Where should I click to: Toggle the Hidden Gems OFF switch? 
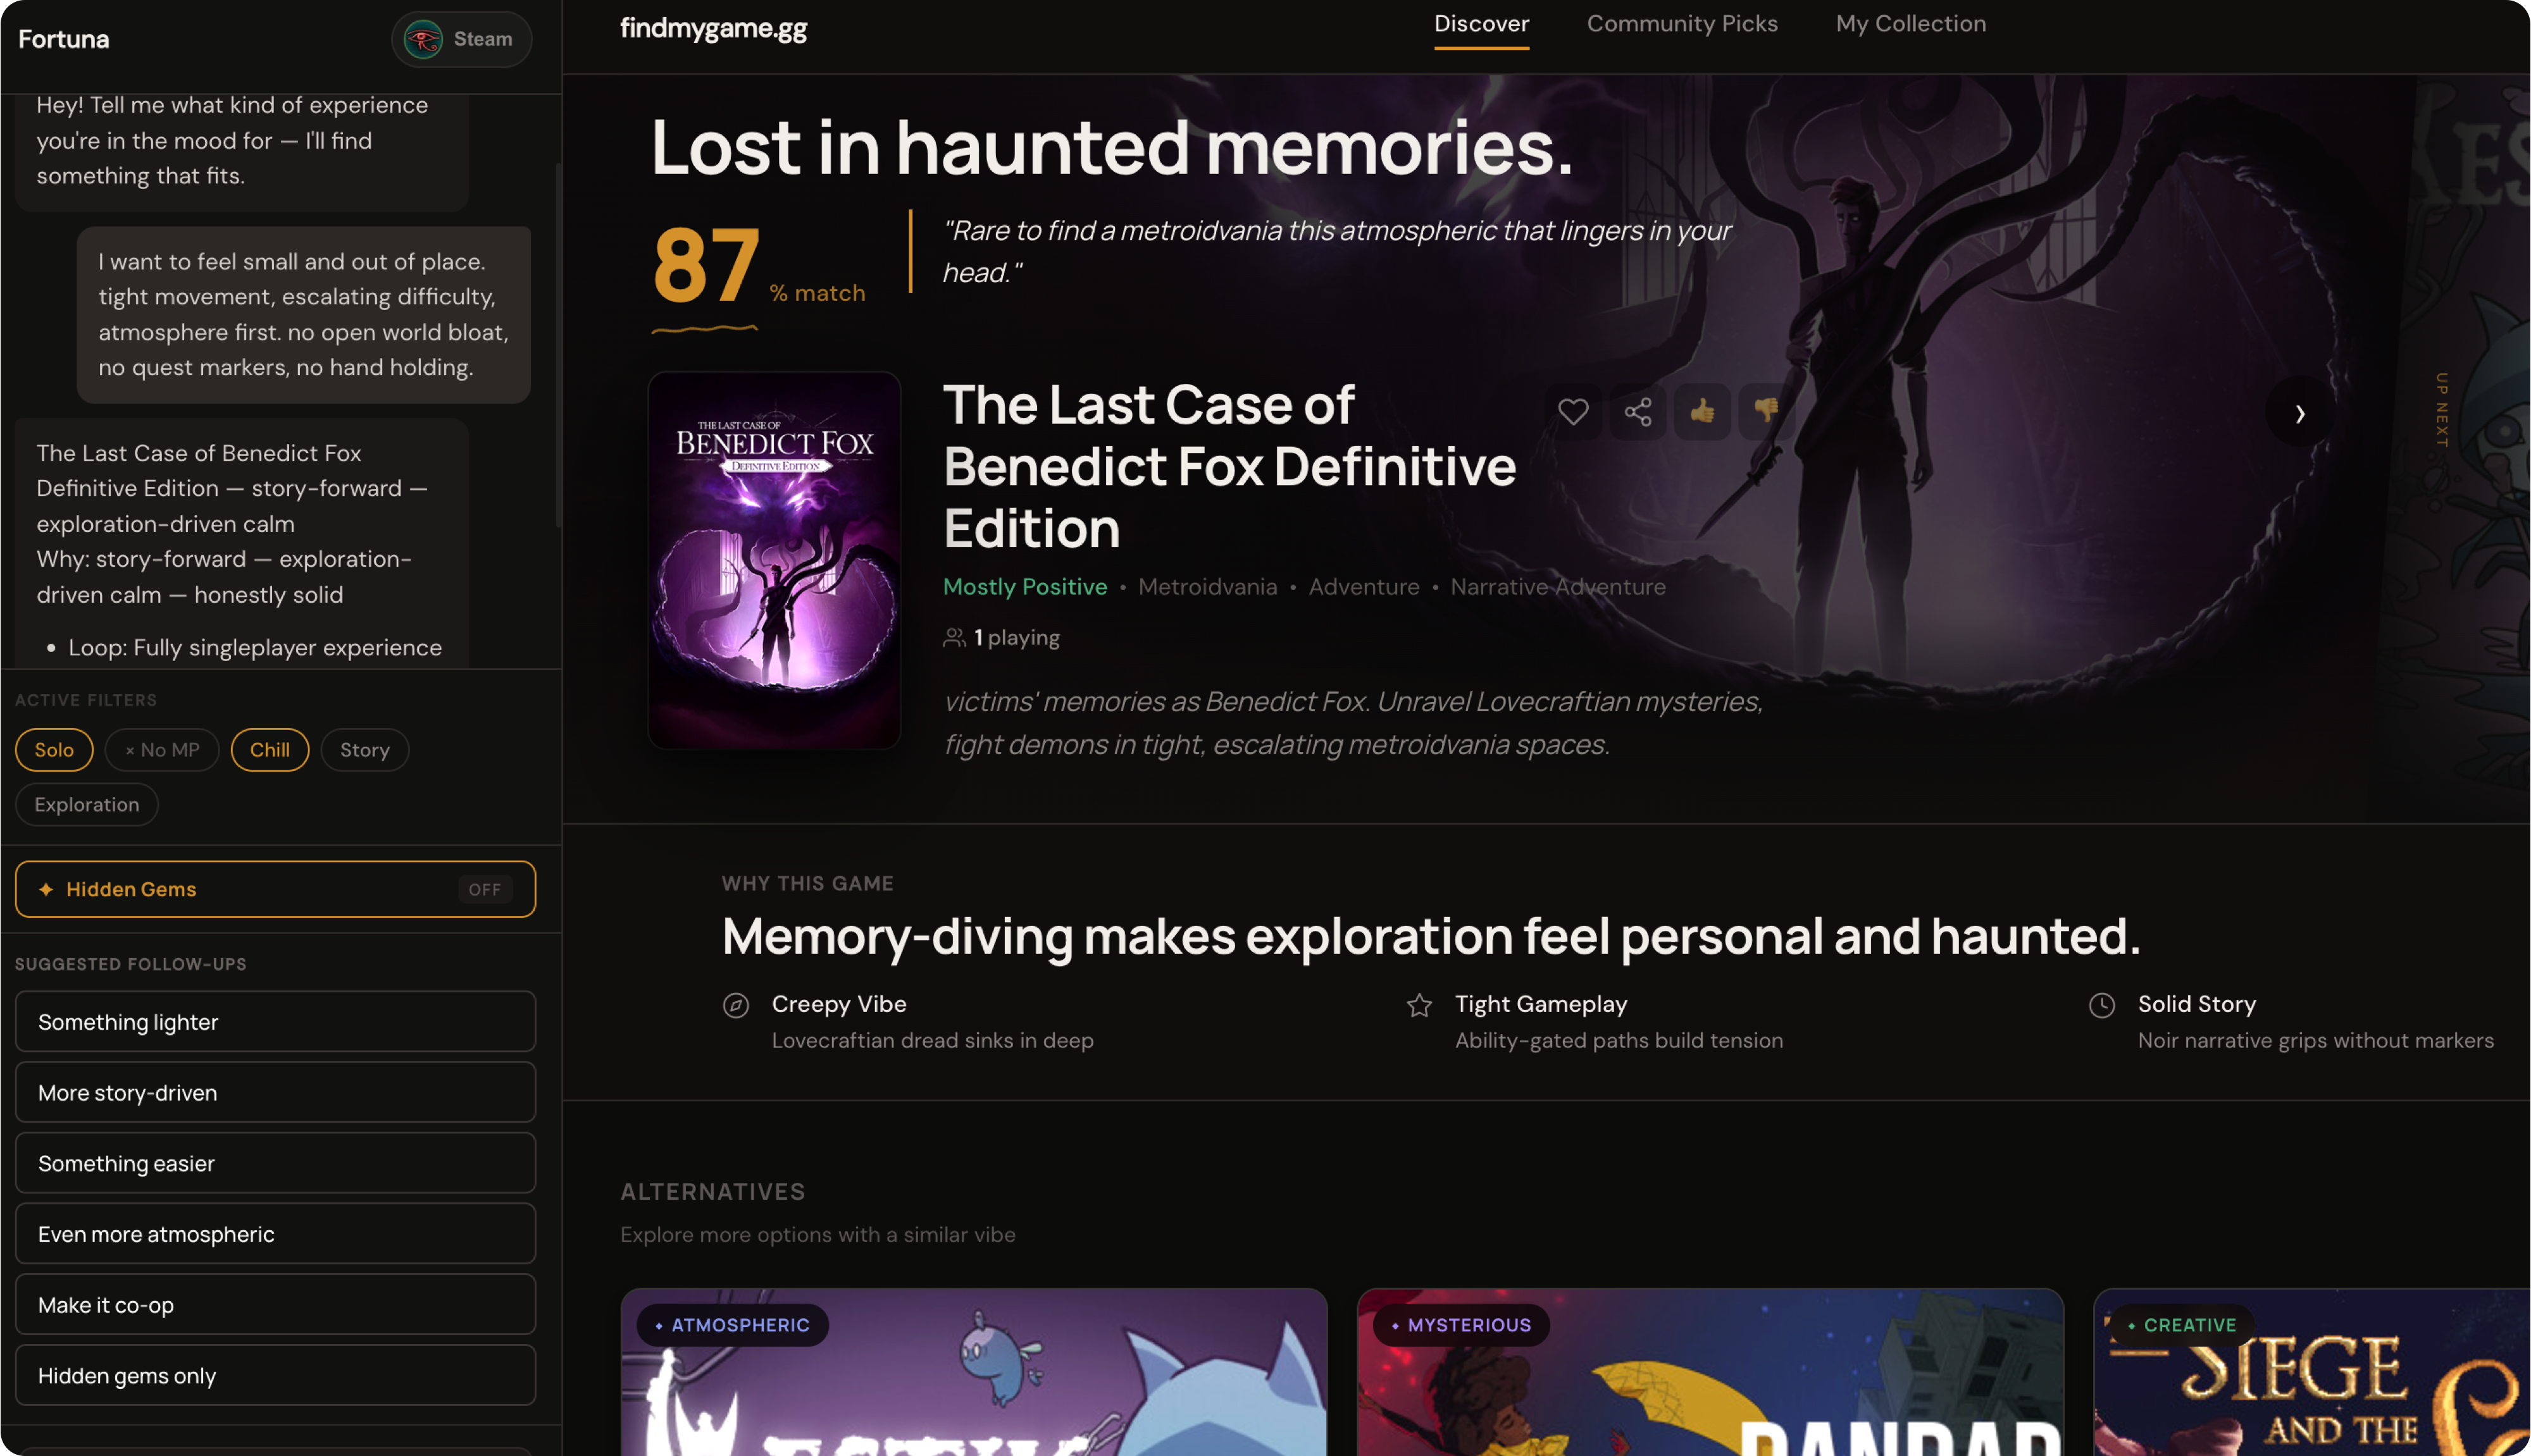485,889
